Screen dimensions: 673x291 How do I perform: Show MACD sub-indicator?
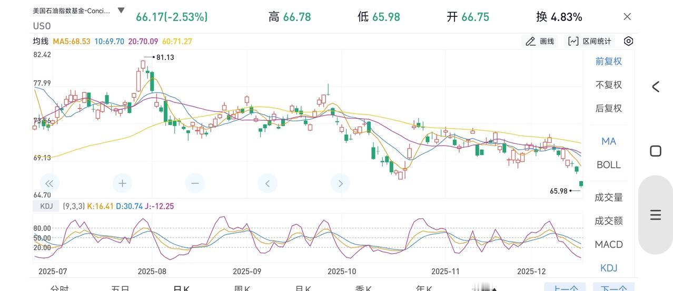[x=609, y=244]
